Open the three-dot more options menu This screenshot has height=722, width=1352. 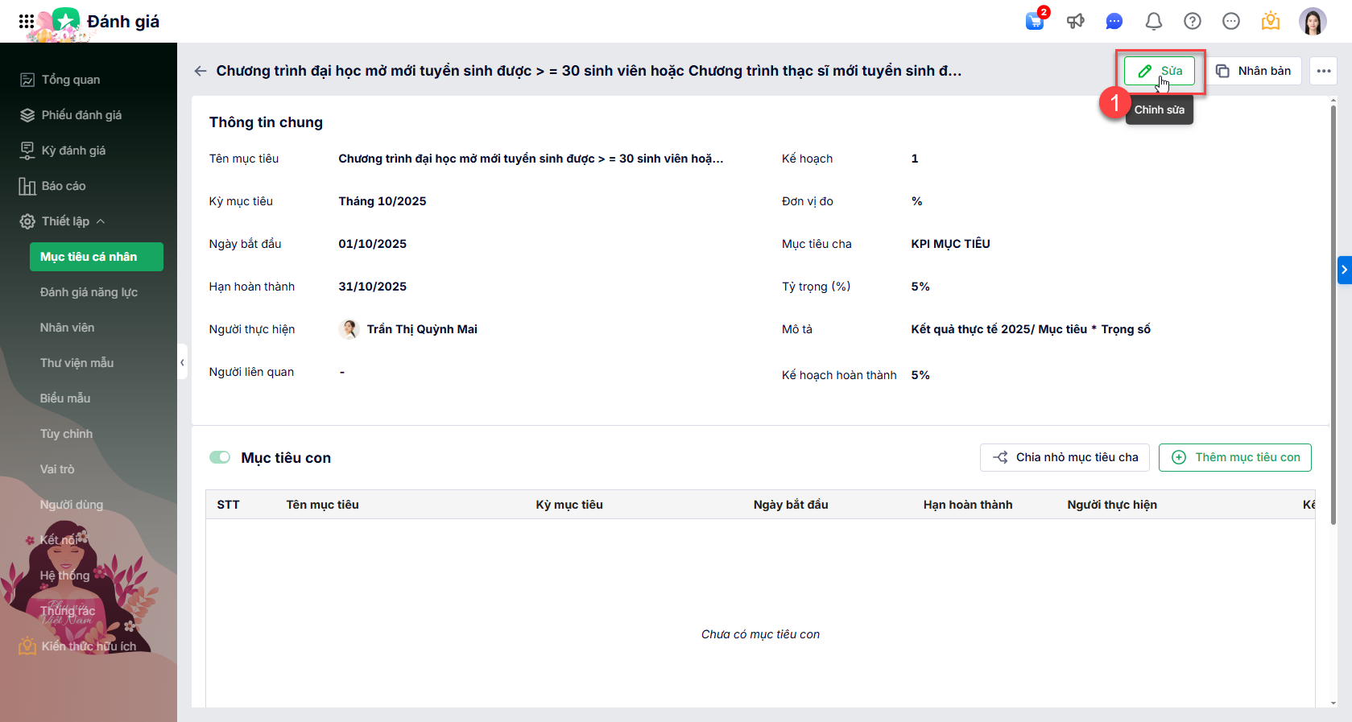click(1324, 71)
